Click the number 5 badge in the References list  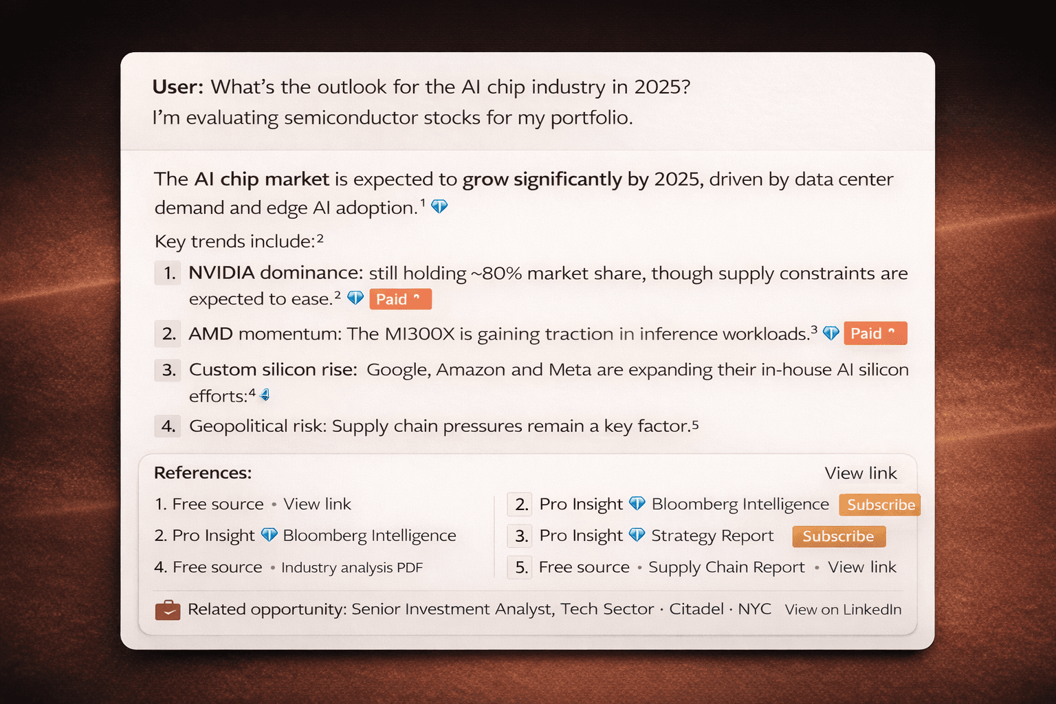[520, 567]
